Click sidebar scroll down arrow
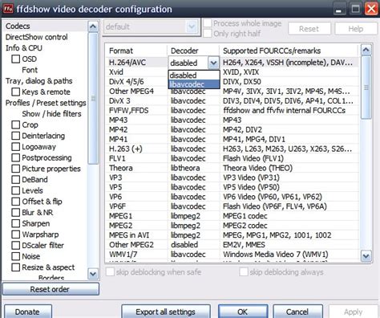This screenshot has height=318, width=380. (93, 274)
